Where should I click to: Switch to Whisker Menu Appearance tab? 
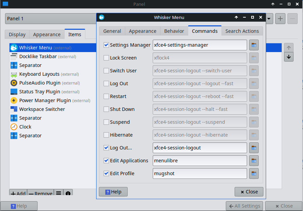[x=143, y=31]
